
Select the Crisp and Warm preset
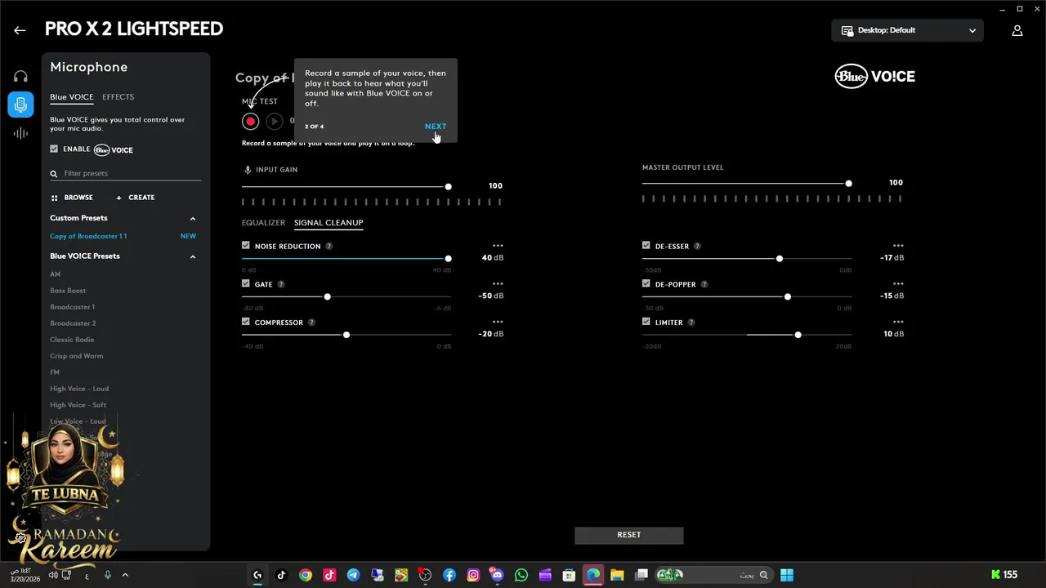coord(76,356)
